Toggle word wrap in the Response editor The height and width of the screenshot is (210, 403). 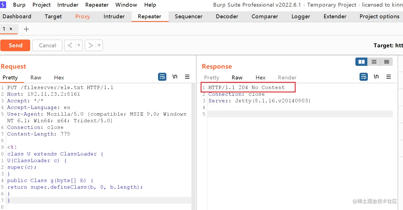coord(363,77)
